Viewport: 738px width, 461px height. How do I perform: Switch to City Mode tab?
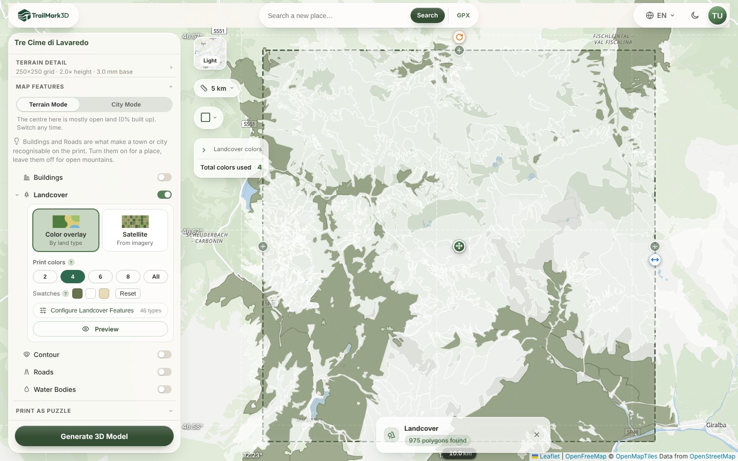click(126, 104)
